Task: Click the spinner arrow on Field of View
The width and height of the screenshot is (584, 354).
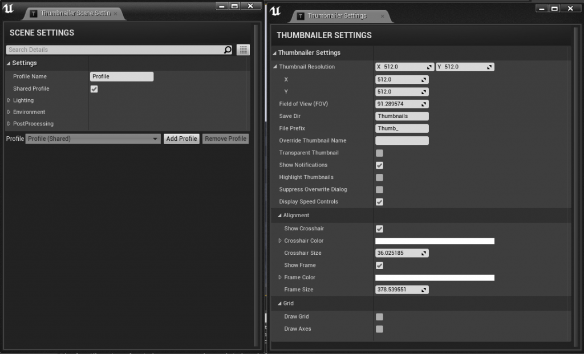Action: 424,104
